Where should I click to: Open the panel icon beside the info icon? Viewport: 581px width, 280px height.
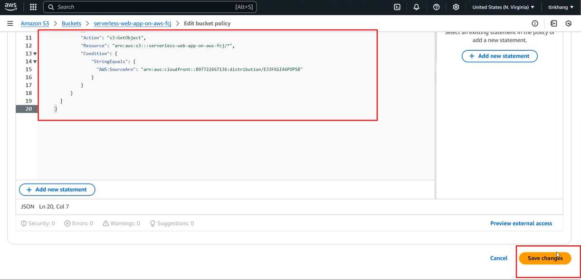(553, 23)
